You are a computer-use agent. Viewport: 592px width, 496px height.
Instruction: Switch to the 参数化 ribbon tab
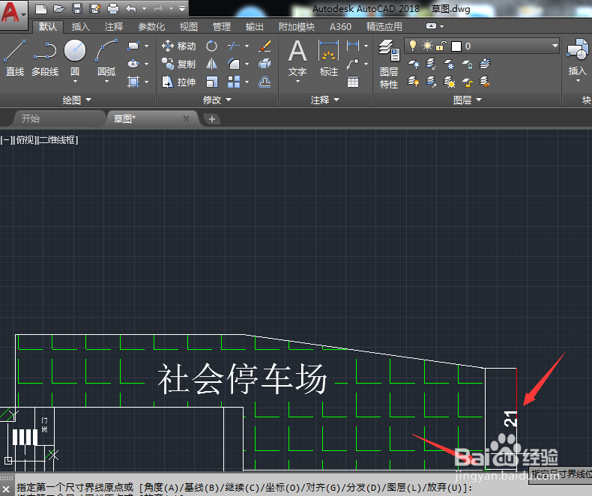click(151, 27)
